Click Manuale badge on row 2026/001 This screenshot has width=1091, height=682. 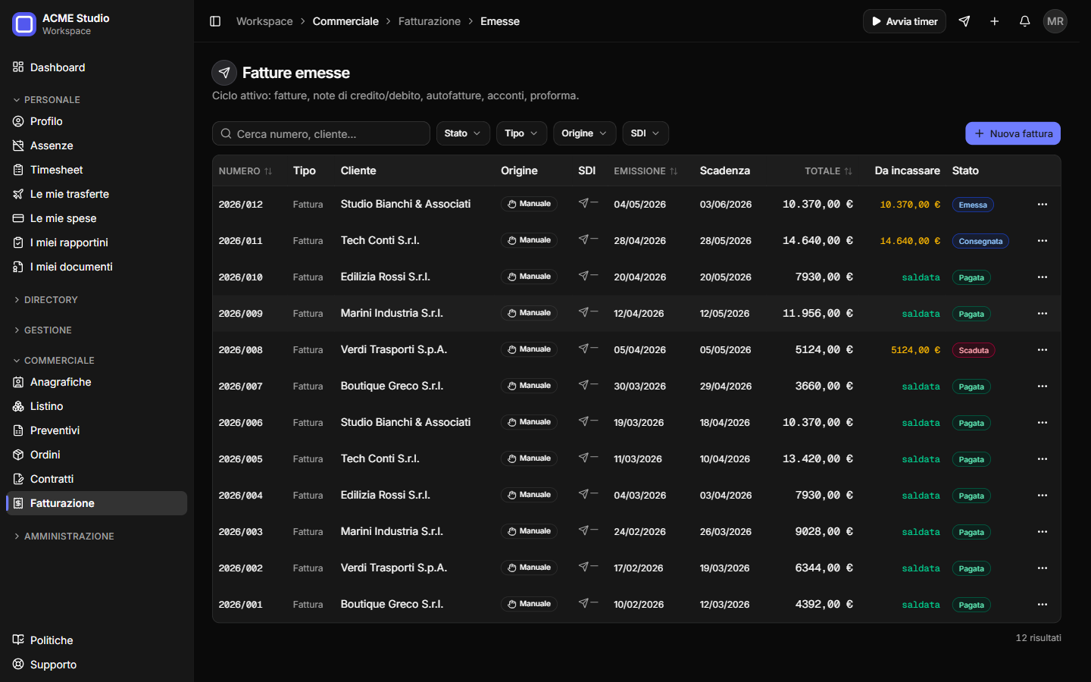(529, 604)
